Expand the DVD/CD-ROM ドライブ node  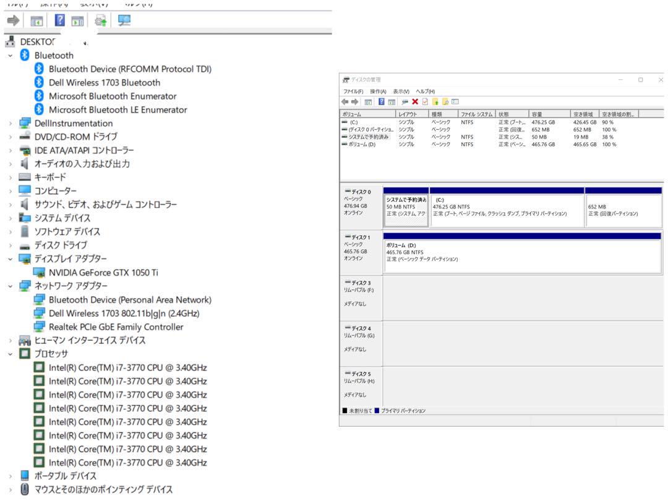(11, 137)
